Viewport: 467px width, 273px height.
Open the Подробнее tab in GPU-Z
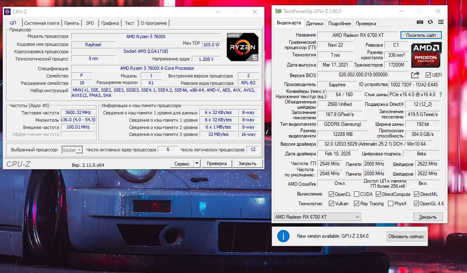(x=340, y=23)
